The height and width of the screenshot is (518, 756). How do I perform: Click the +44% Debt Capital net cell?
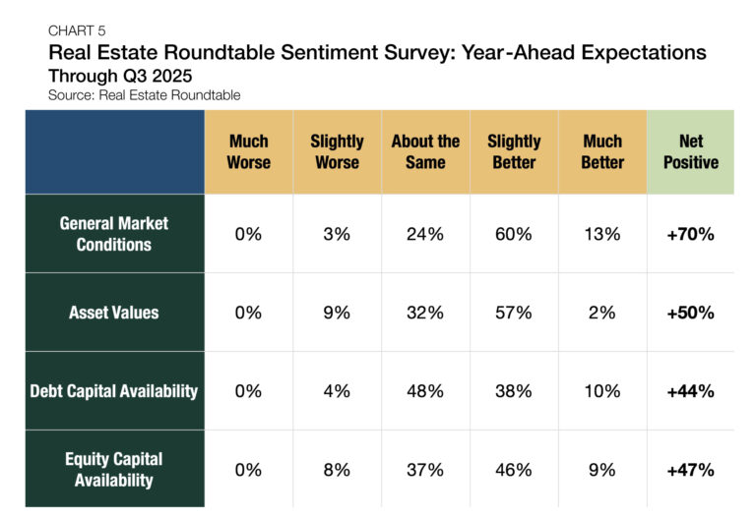pos(690,391)
